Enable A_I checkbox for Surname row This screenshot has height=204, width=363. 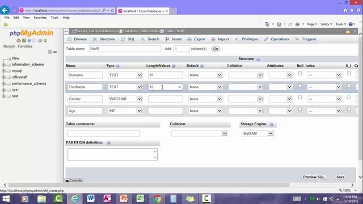(349, 74)
